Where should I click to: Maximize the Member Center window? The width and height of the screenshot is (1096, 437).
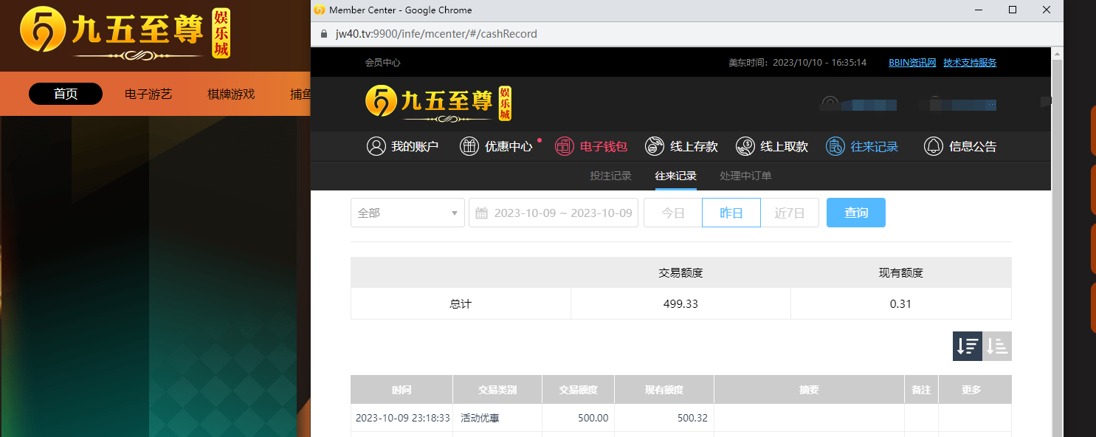1013,10
